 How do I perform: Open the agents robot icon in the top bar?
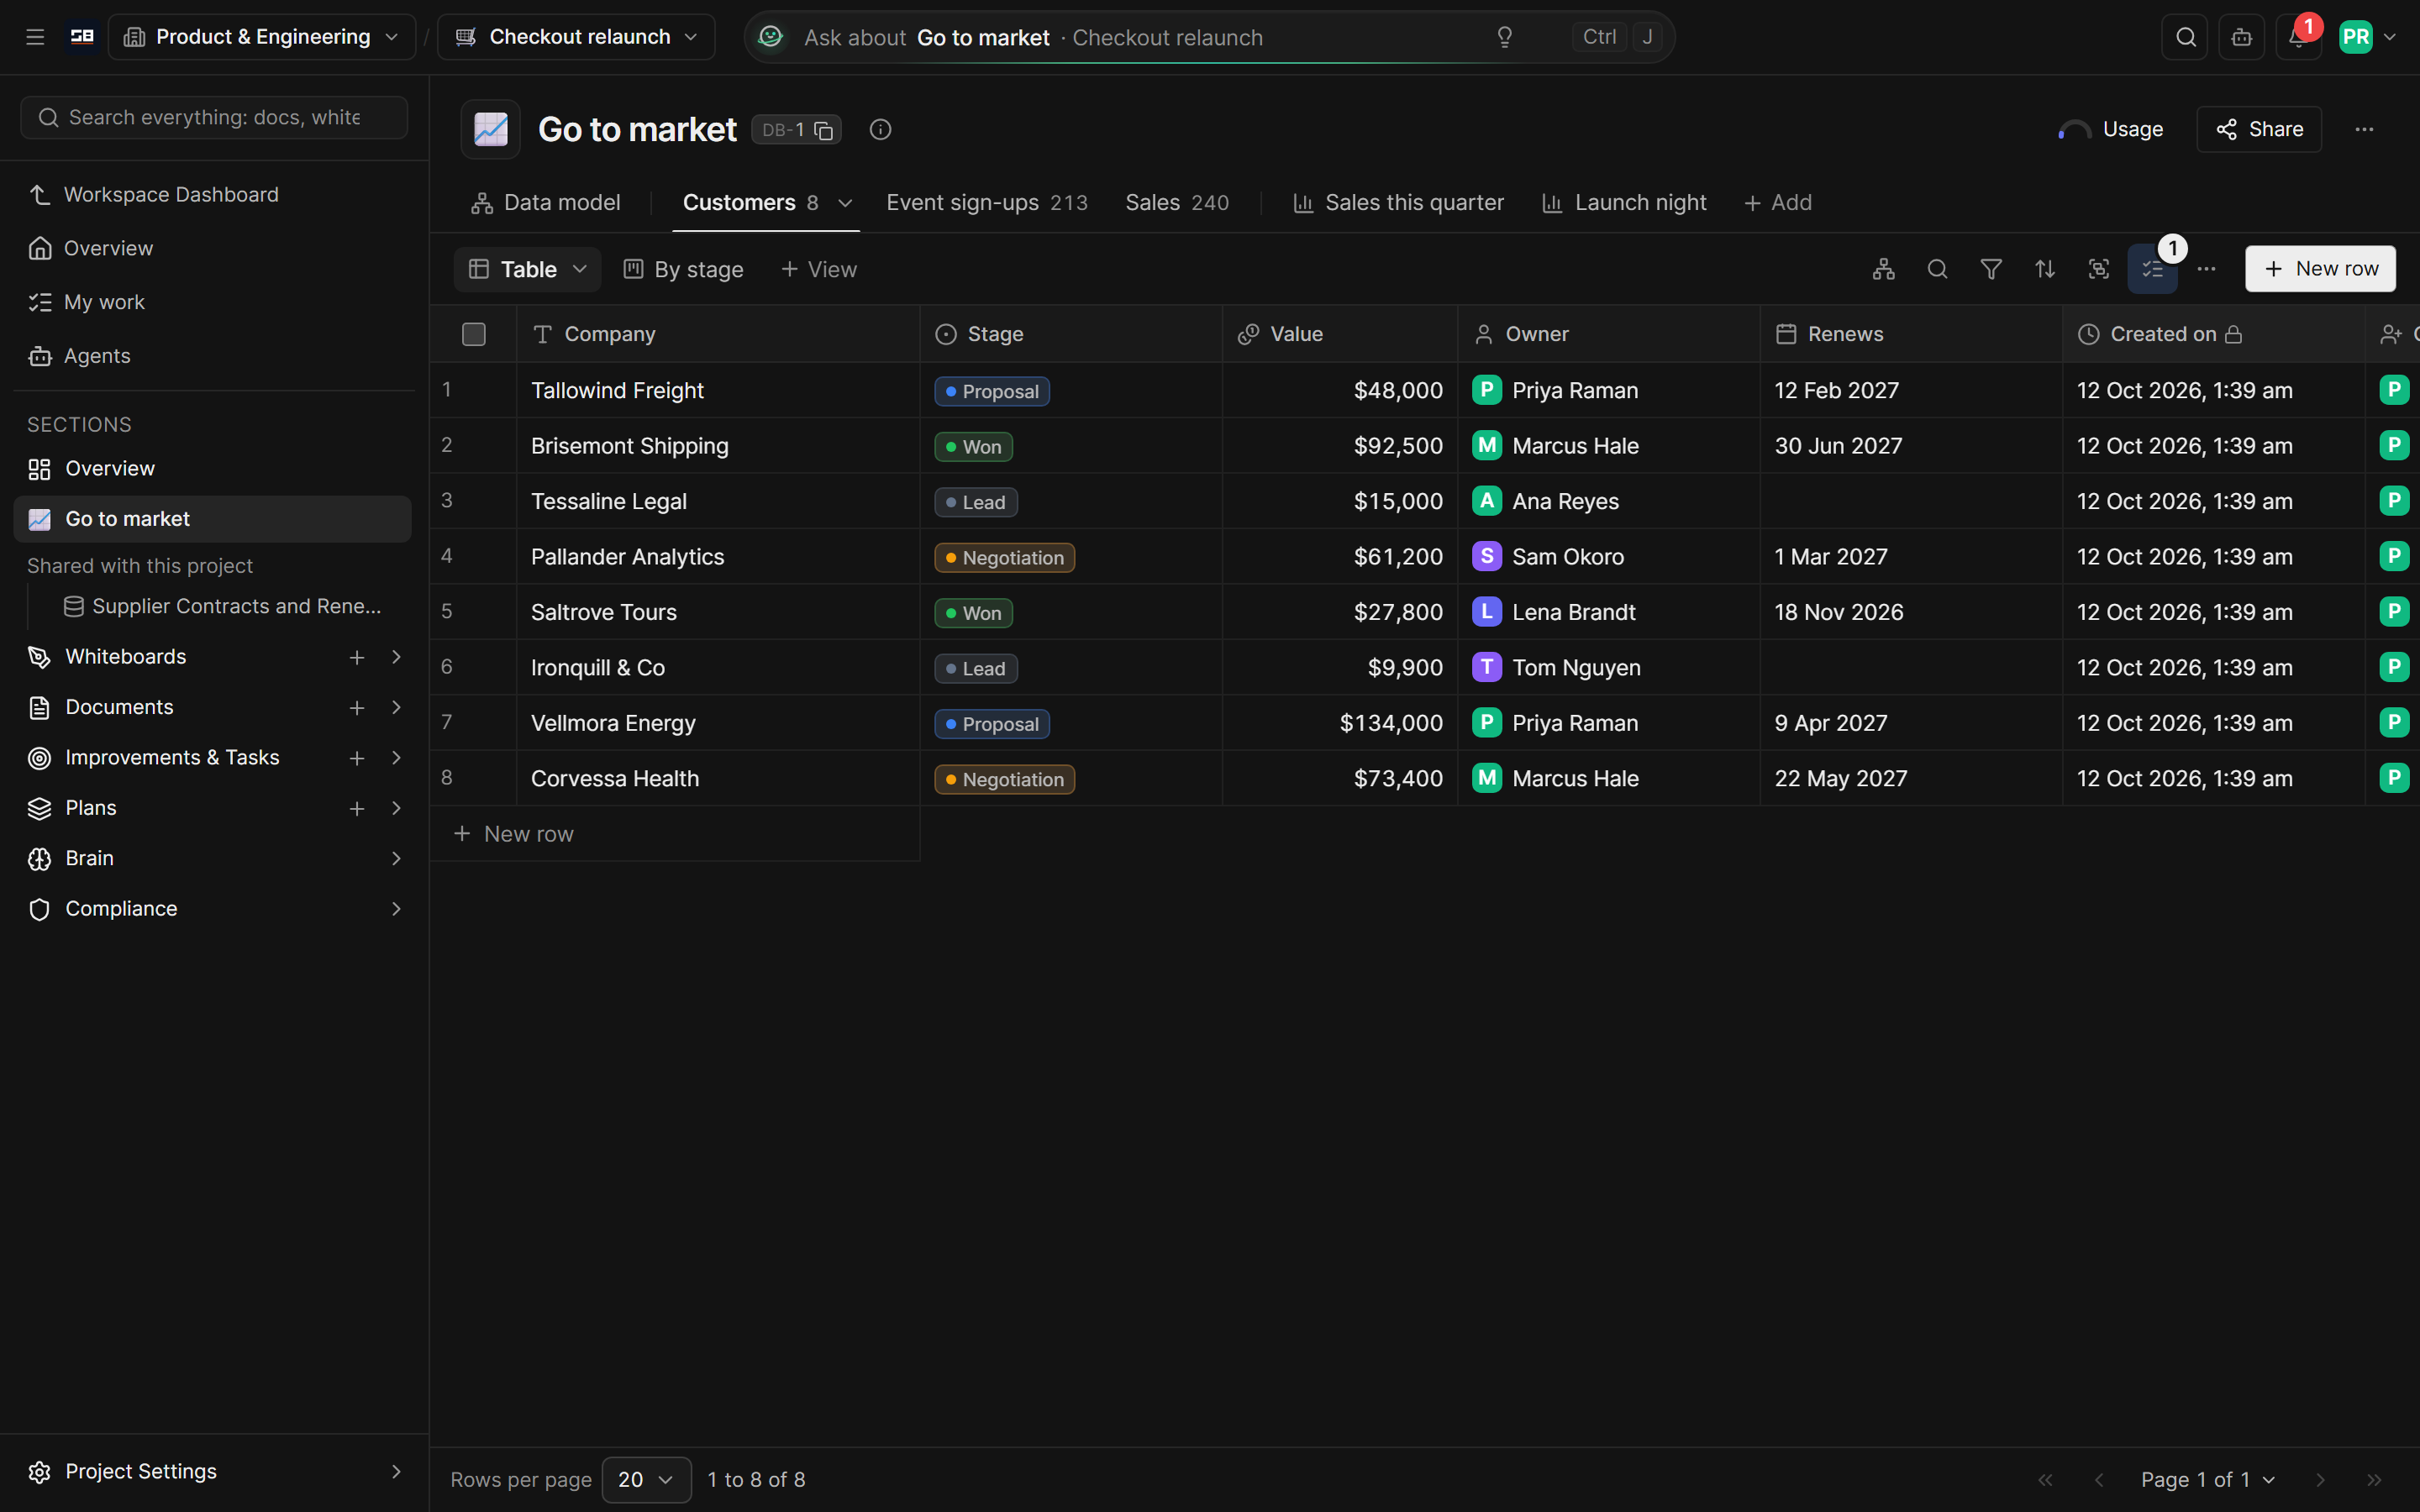point(2241,37)
